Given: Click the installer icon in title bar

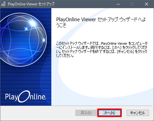Looking at the screenshot, I should [x=4, y=4].
